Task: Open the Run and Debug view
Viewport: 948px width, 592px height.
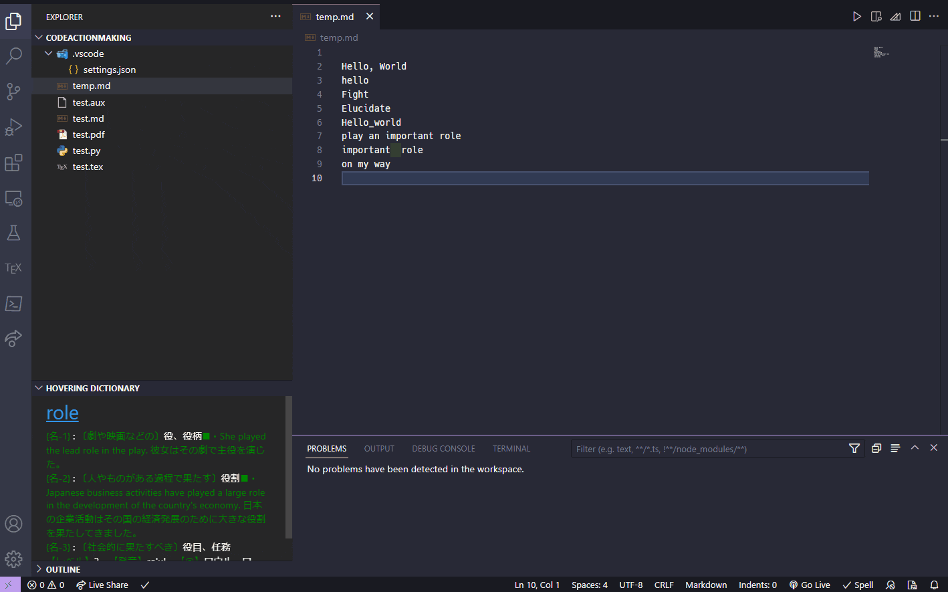Action: [13, 127]
